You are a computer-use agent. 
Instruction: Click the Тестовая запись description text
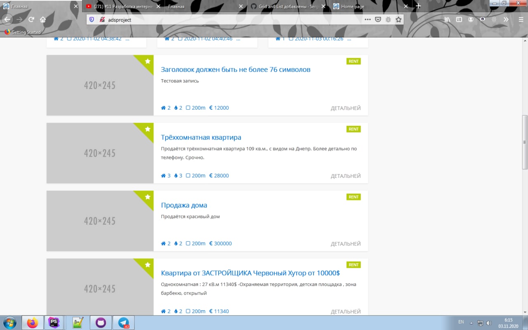[x=180, y=81]
